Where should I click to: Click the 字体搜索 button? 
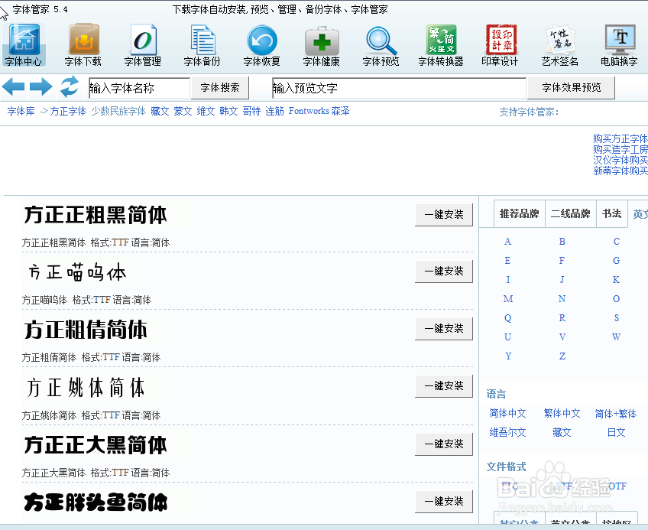[220, 88]
